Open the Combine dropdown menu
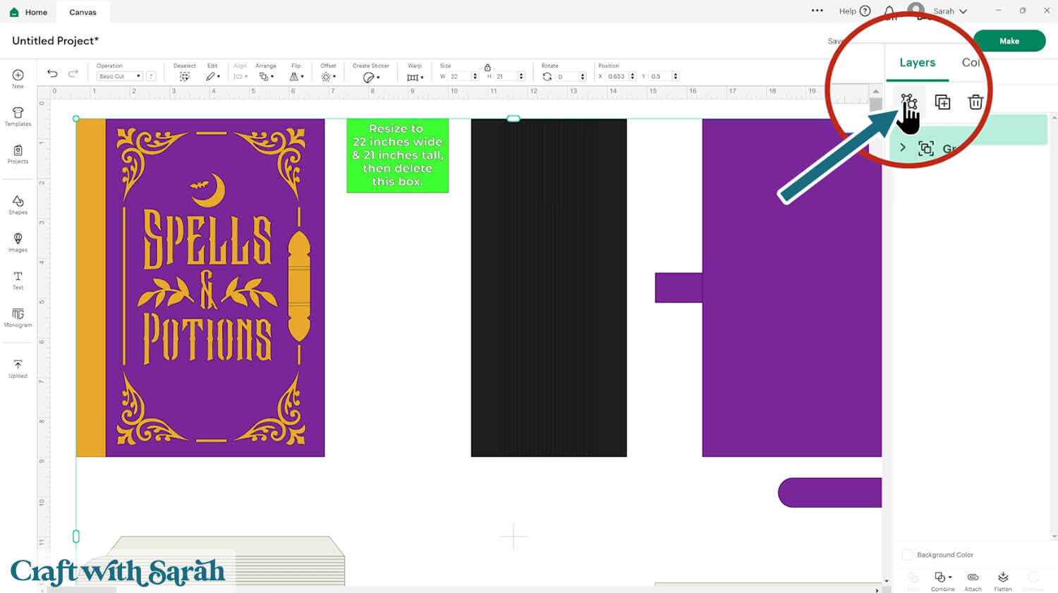 pos(942,580)
